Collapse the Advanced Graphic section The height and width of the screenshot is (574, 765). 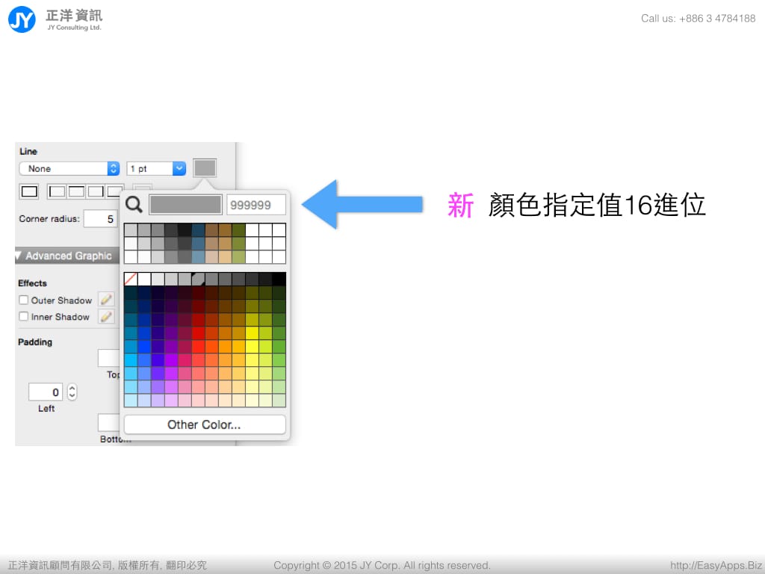pos(19,256)
